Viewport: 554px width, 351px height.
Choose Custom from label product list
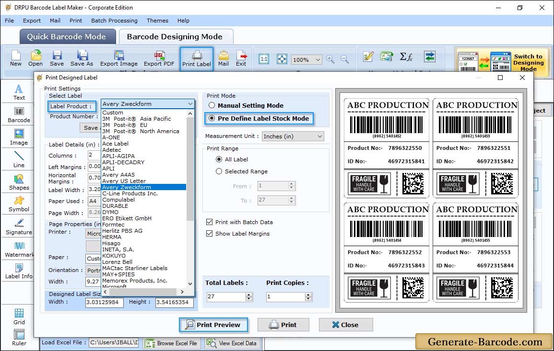tap(113, 113)
